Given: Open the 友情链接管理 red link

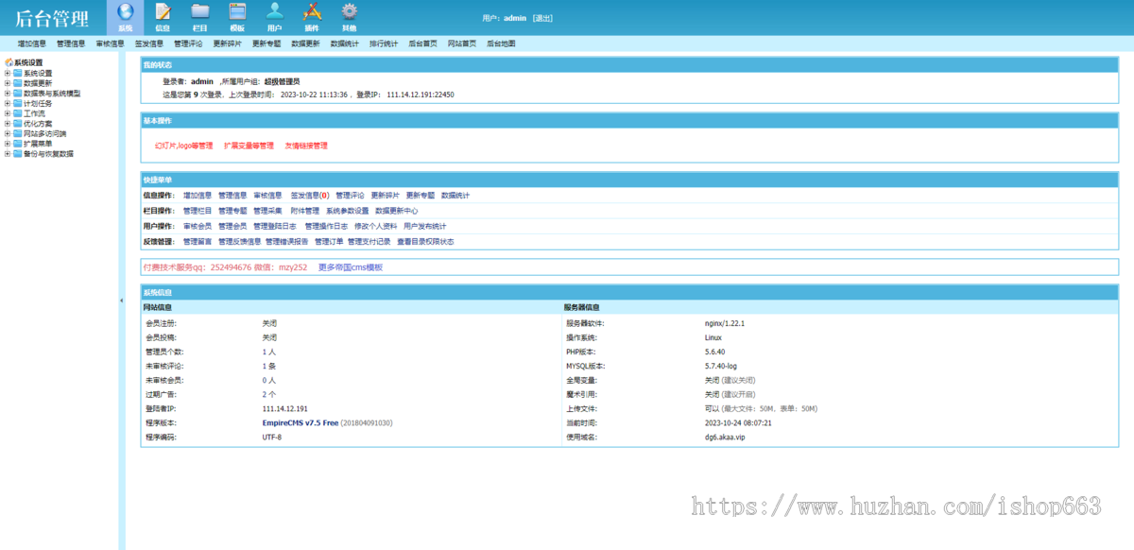Looking at the screenshot, I should [x=306, y=146].
